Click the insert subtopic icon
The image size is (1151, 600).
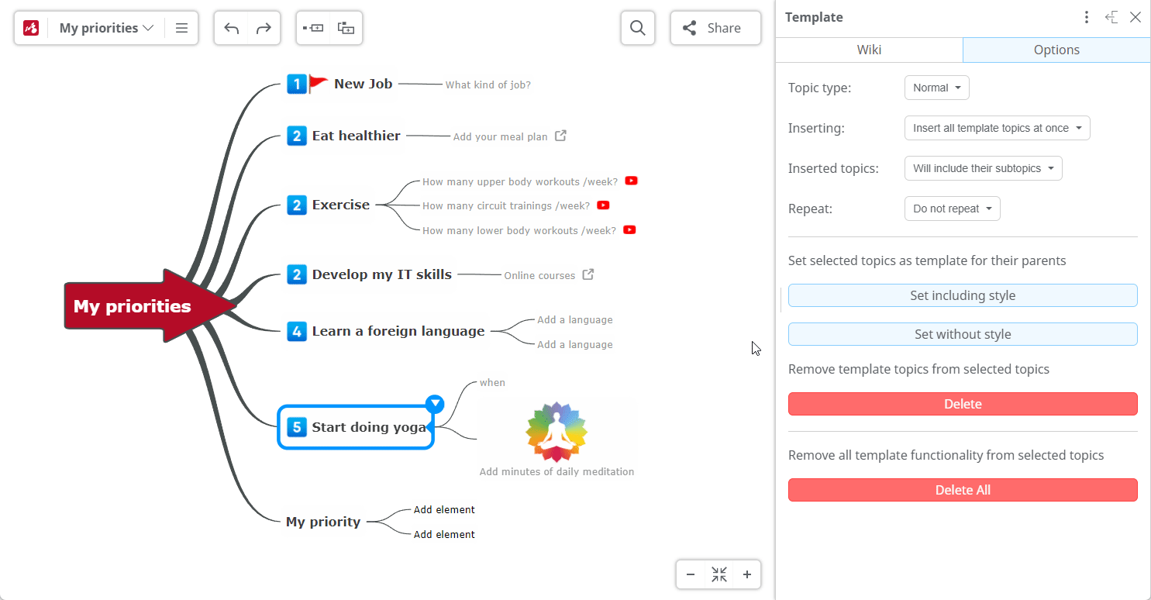pos(346,29)
